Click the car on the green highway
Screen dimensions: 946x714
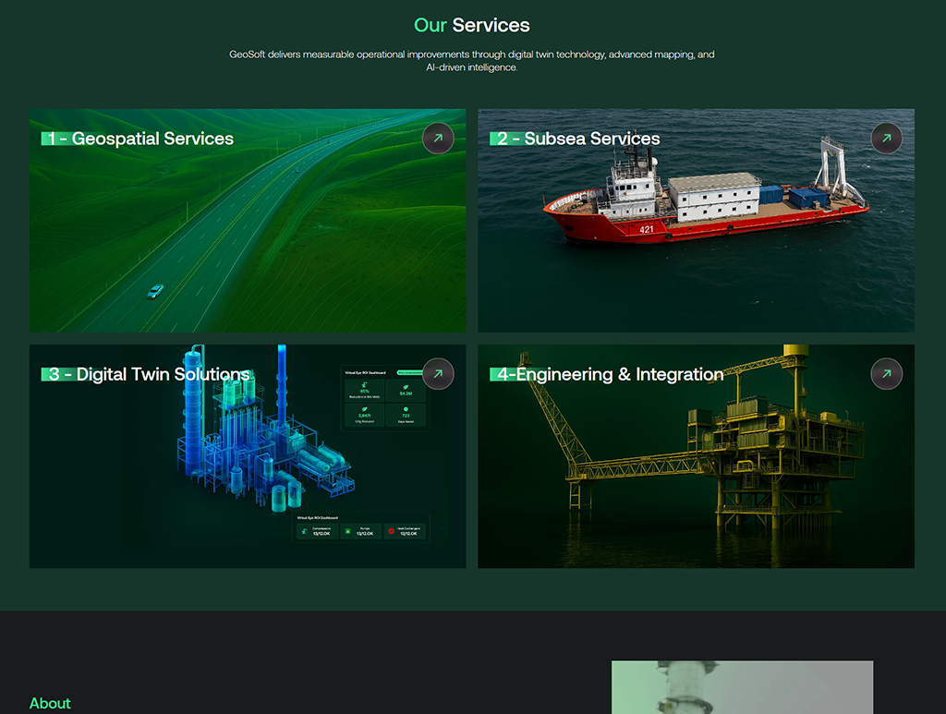point(155,291)
